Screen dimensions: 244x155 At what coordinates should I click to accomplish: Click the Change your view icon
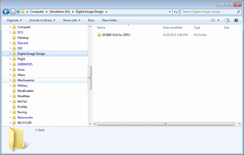click(213, 20)
